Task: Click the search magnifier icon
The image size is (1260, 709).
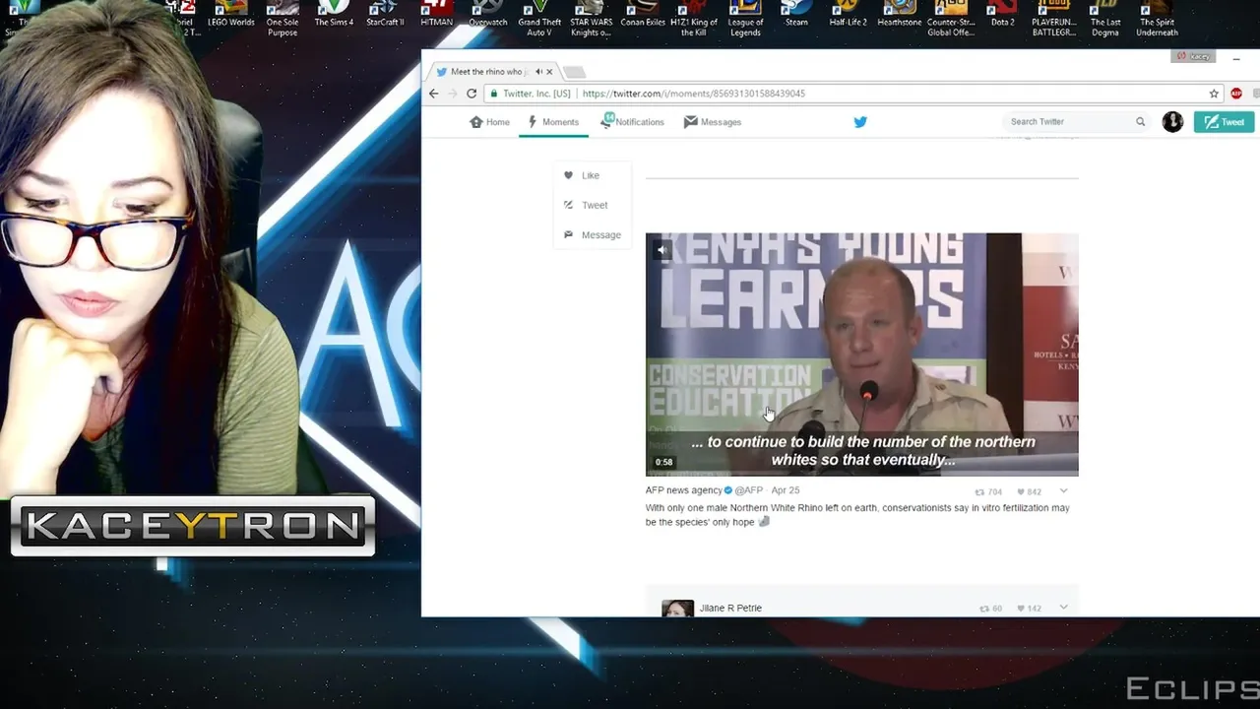Action: pyautogui.click(x=1141, y=122)
